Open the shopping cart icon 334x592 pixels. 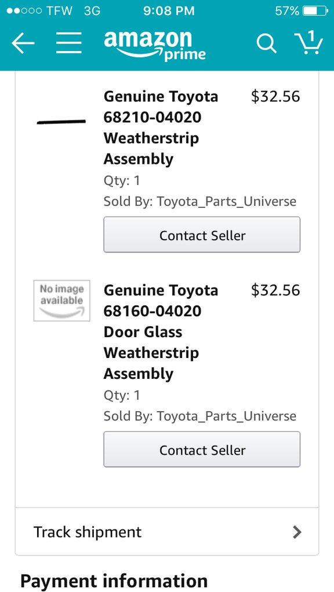308,42
